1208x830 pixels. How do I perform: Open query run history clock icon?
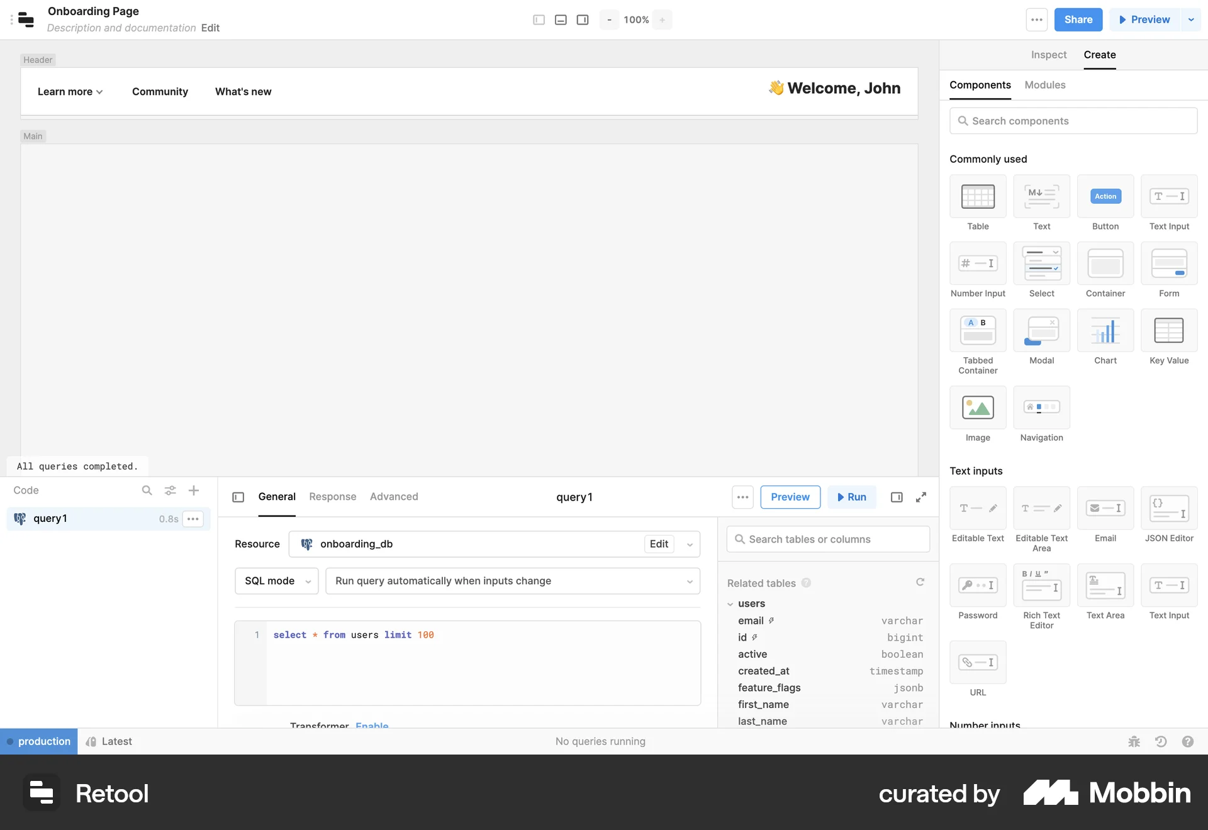click(x=1161, y=741)
